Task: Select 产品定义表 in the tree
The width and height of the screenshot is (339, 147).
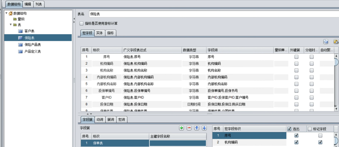Action: pyautogui.click(x=33, y=51)
